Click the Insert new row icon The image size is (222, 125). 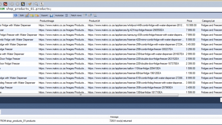[x=32, y=15]
